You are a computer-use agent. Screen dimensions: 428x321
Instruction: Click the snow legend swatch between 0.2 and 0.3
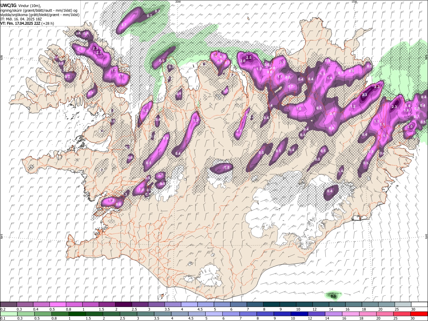click(8, 305)
